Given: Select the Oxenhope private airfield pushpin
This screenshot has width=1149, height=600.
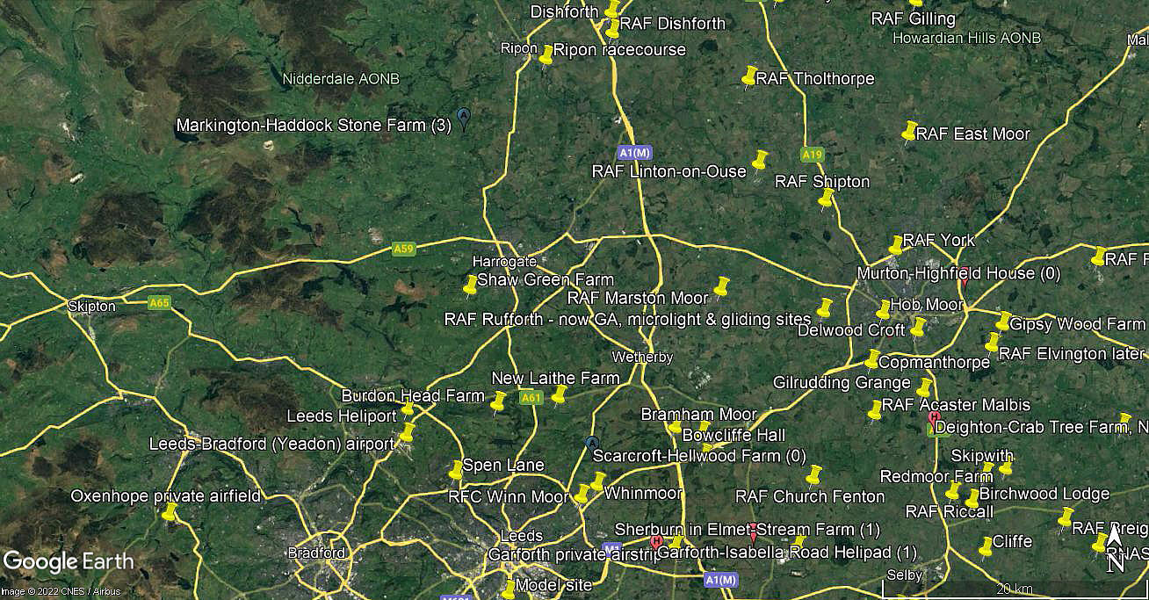Looking at the screenshot, I should point(170,512).
